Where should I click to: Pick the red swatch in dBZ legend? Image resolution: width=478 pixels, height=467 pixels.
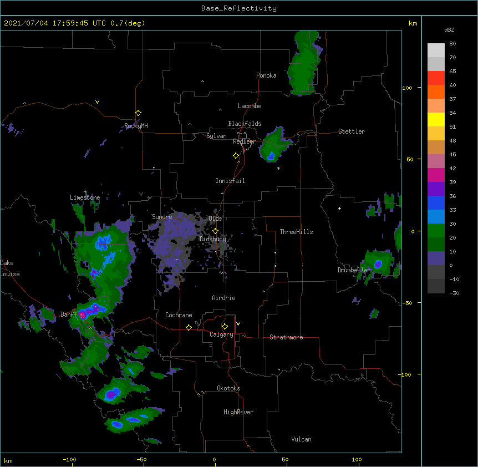(x=436, y=78)
